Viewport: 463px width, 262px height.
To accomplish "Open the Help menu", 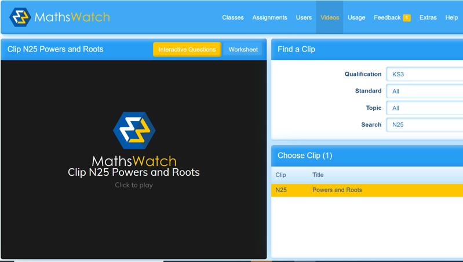I will [x=451, y=18].
